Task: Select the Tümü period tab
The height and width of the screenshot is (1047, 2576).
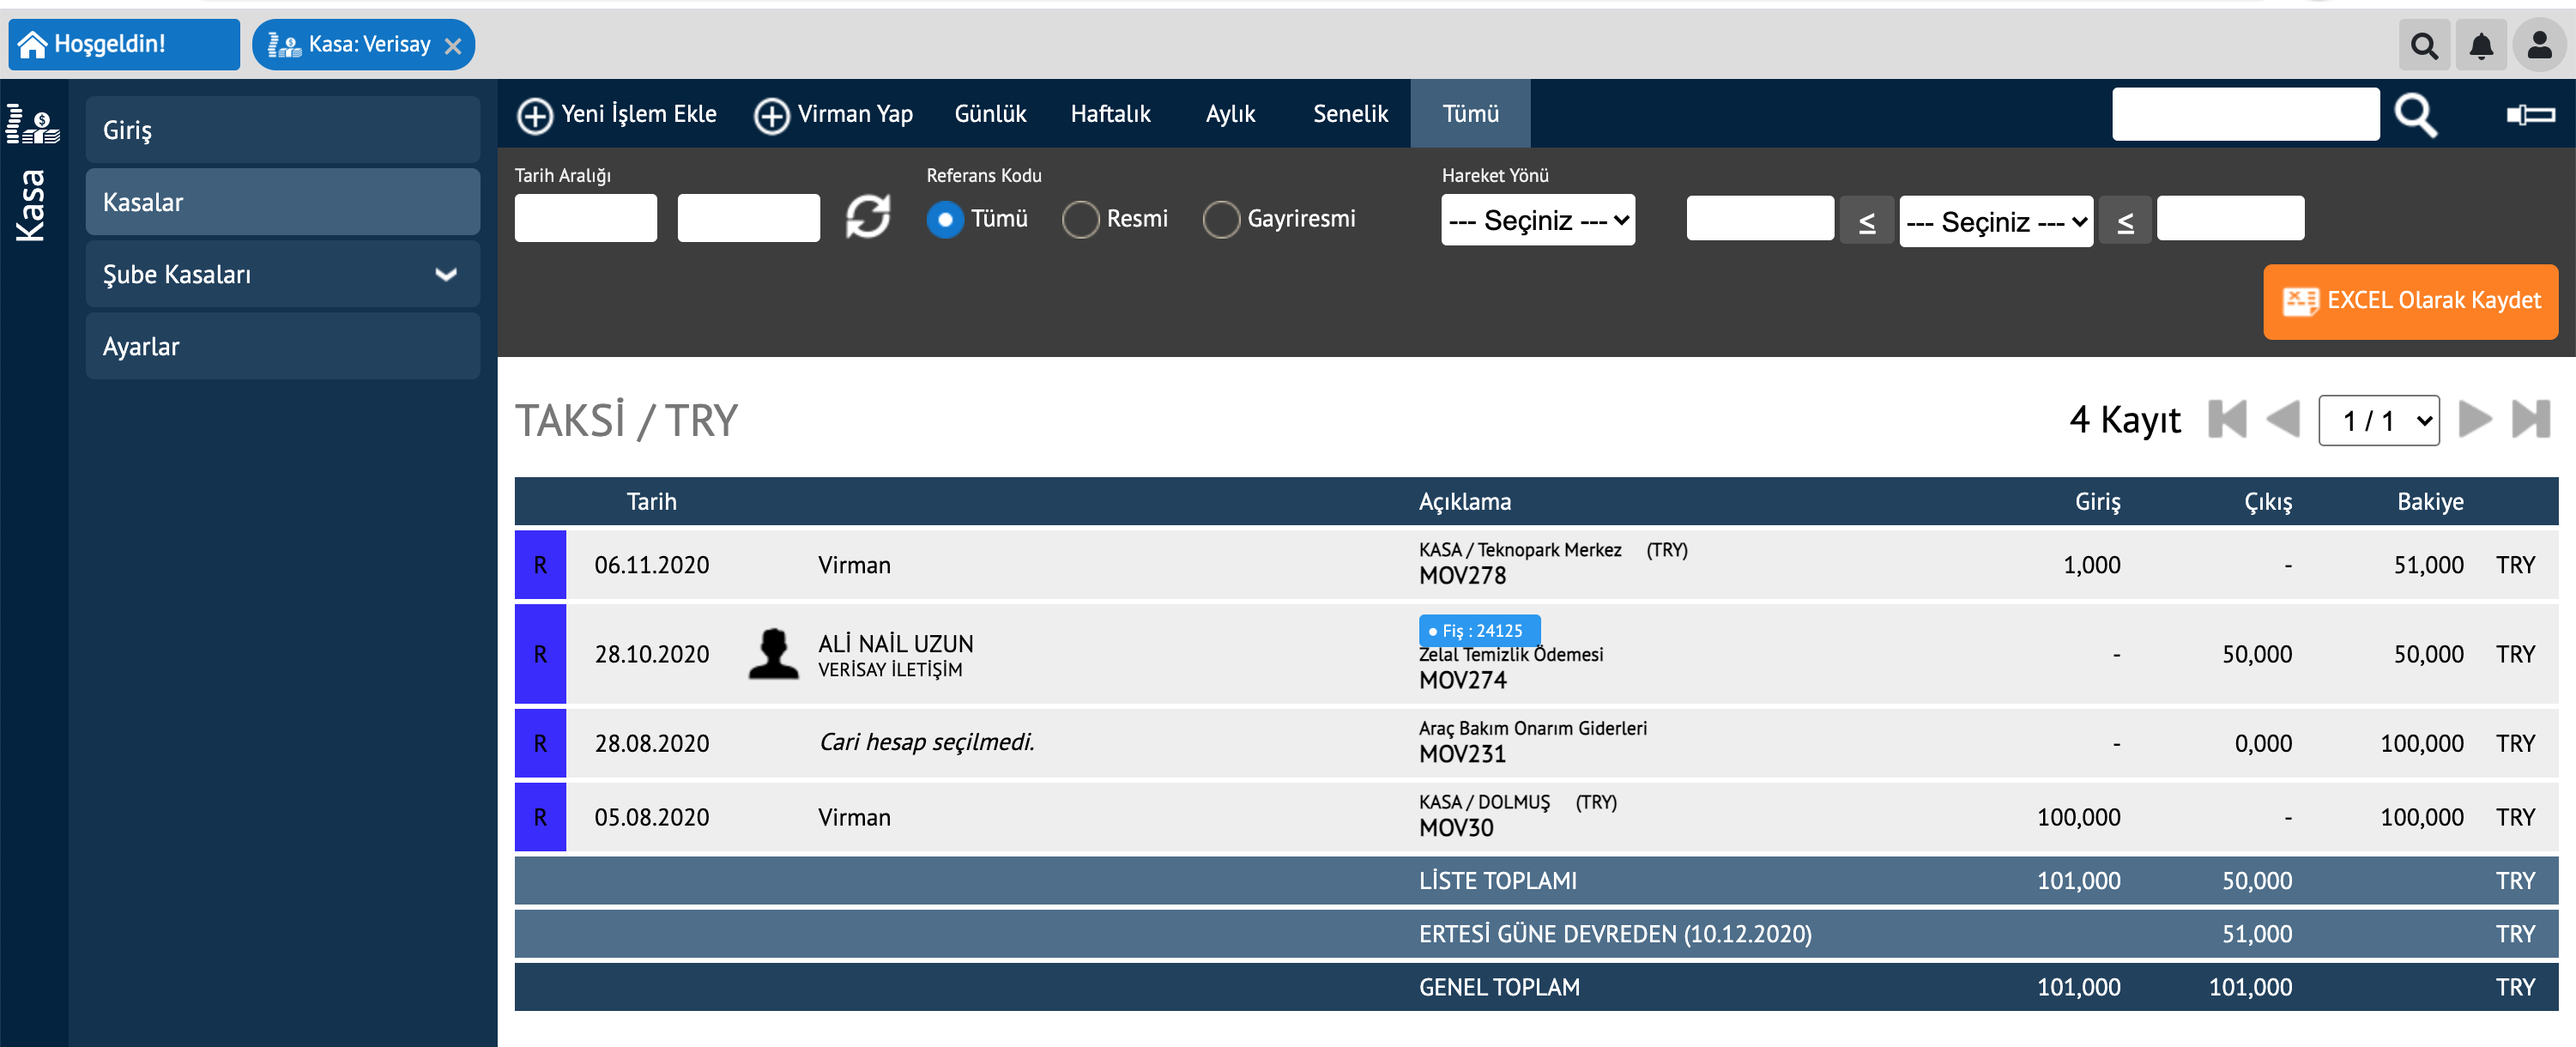Action: click(x=1470, y=114)
